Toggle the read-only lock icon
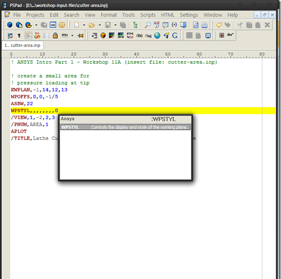This screenshot has height=279, width=281. coord(55,35)
